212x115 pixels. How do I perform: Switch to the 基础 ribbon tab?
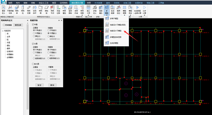coord(108,3)
